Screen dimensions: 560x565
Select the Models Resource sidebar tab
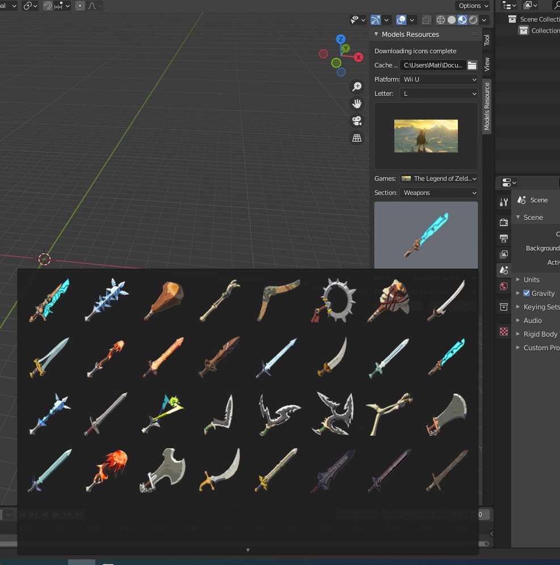click(x=487, y=106)
